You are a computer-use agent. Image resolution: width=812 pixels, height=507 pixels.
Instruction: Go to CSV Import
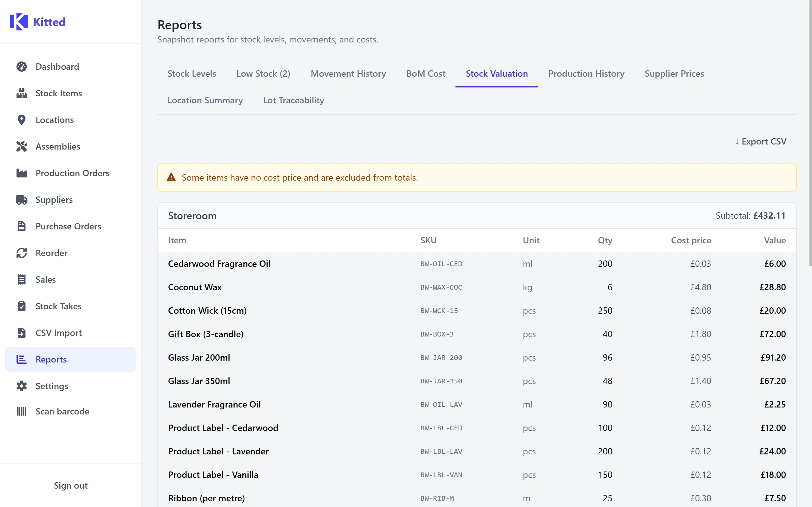[71, 333]
